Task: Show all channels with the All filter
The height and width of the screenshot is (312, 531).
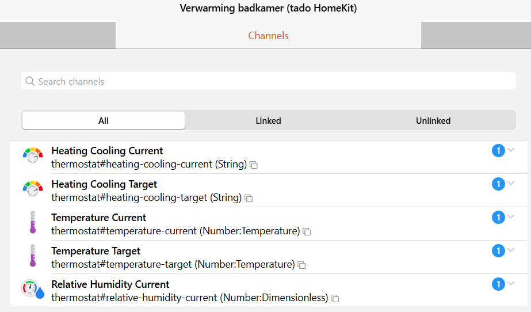Action: pos(104,121)
